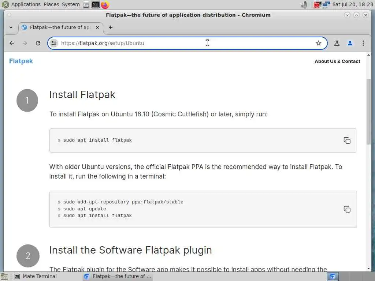
Task: Copy the PPA repository commands block
Action: [x=347, y=209]
